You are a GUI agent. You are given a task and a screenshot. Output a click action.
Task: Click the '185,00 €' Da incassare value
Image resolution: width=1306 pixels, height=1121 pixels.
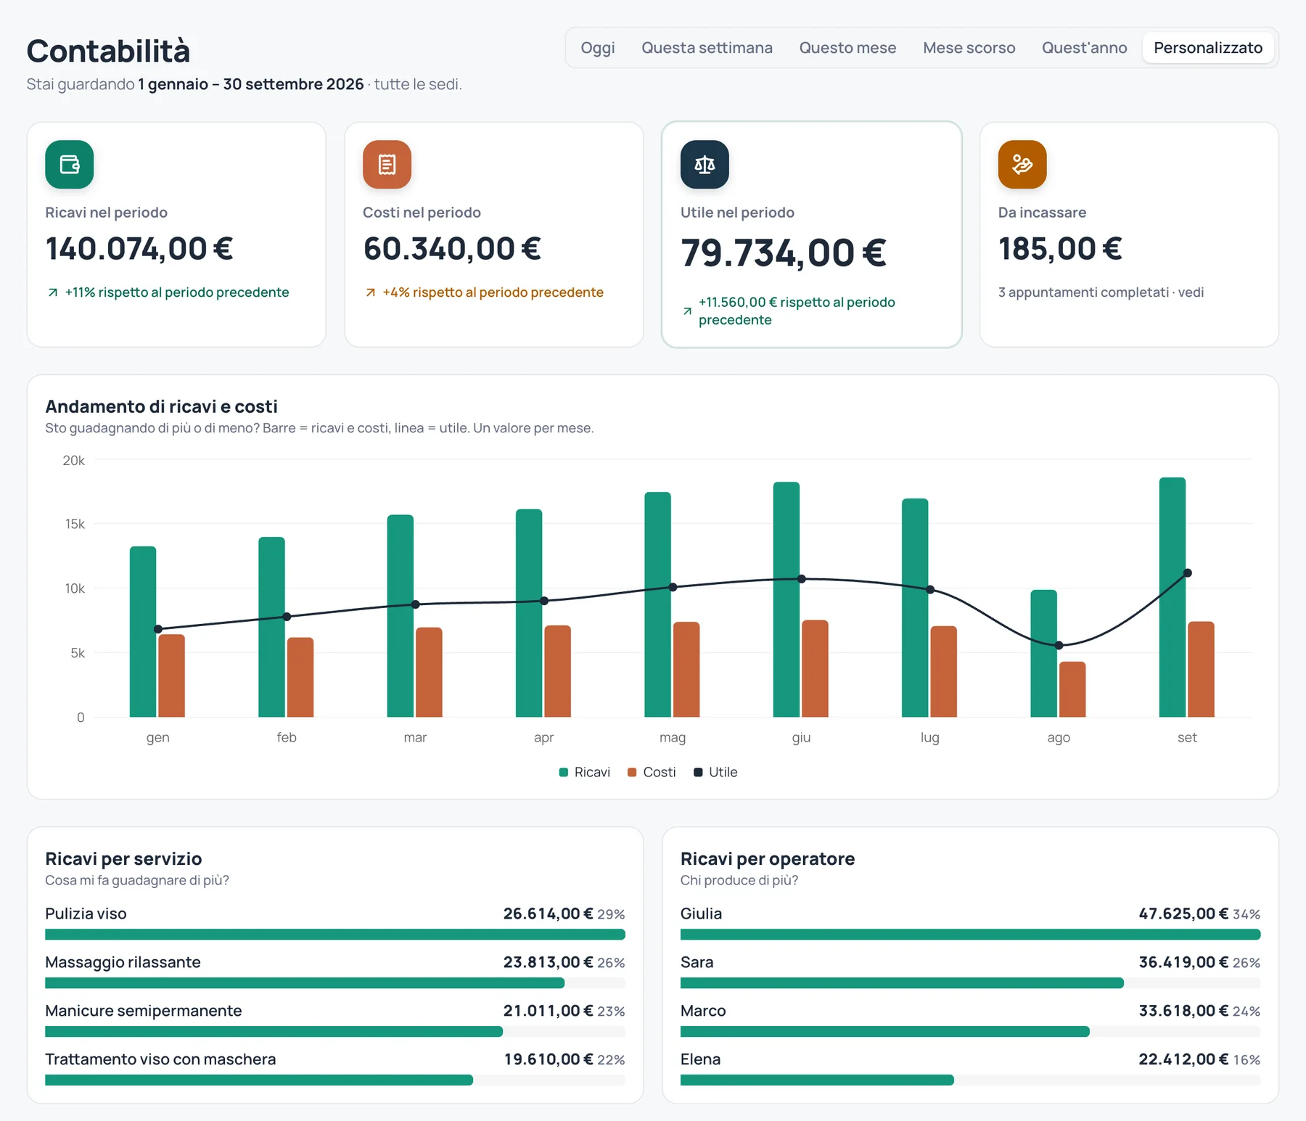pyautogui.click(x=1060, y=249)
